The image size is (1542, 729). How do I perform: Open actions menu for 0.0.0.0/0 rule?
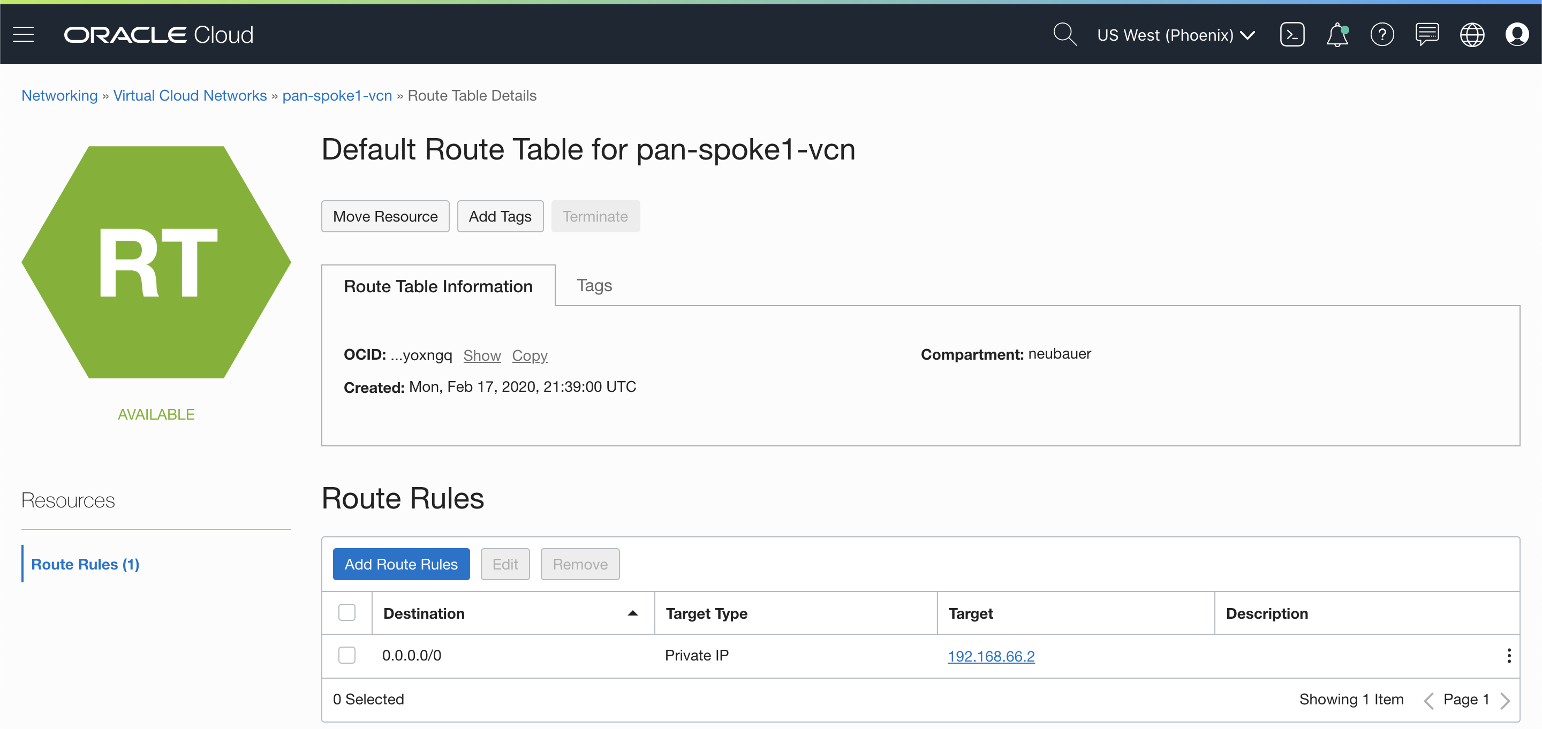tap(1508, 655)
